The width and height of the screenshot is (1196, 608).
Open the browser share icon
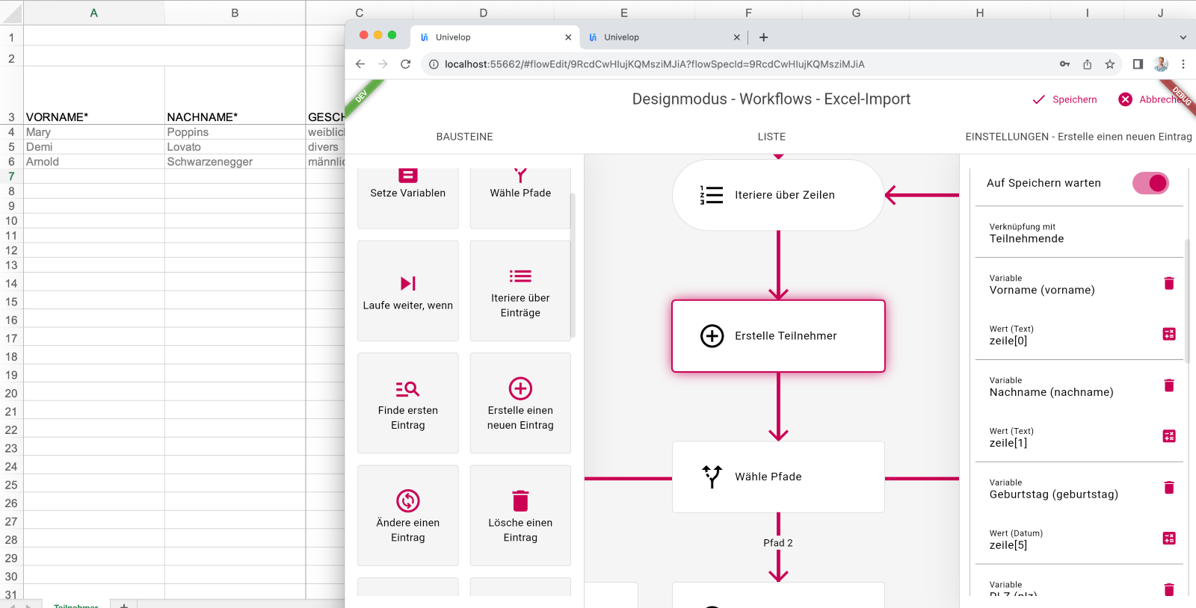pos(1088,64)
